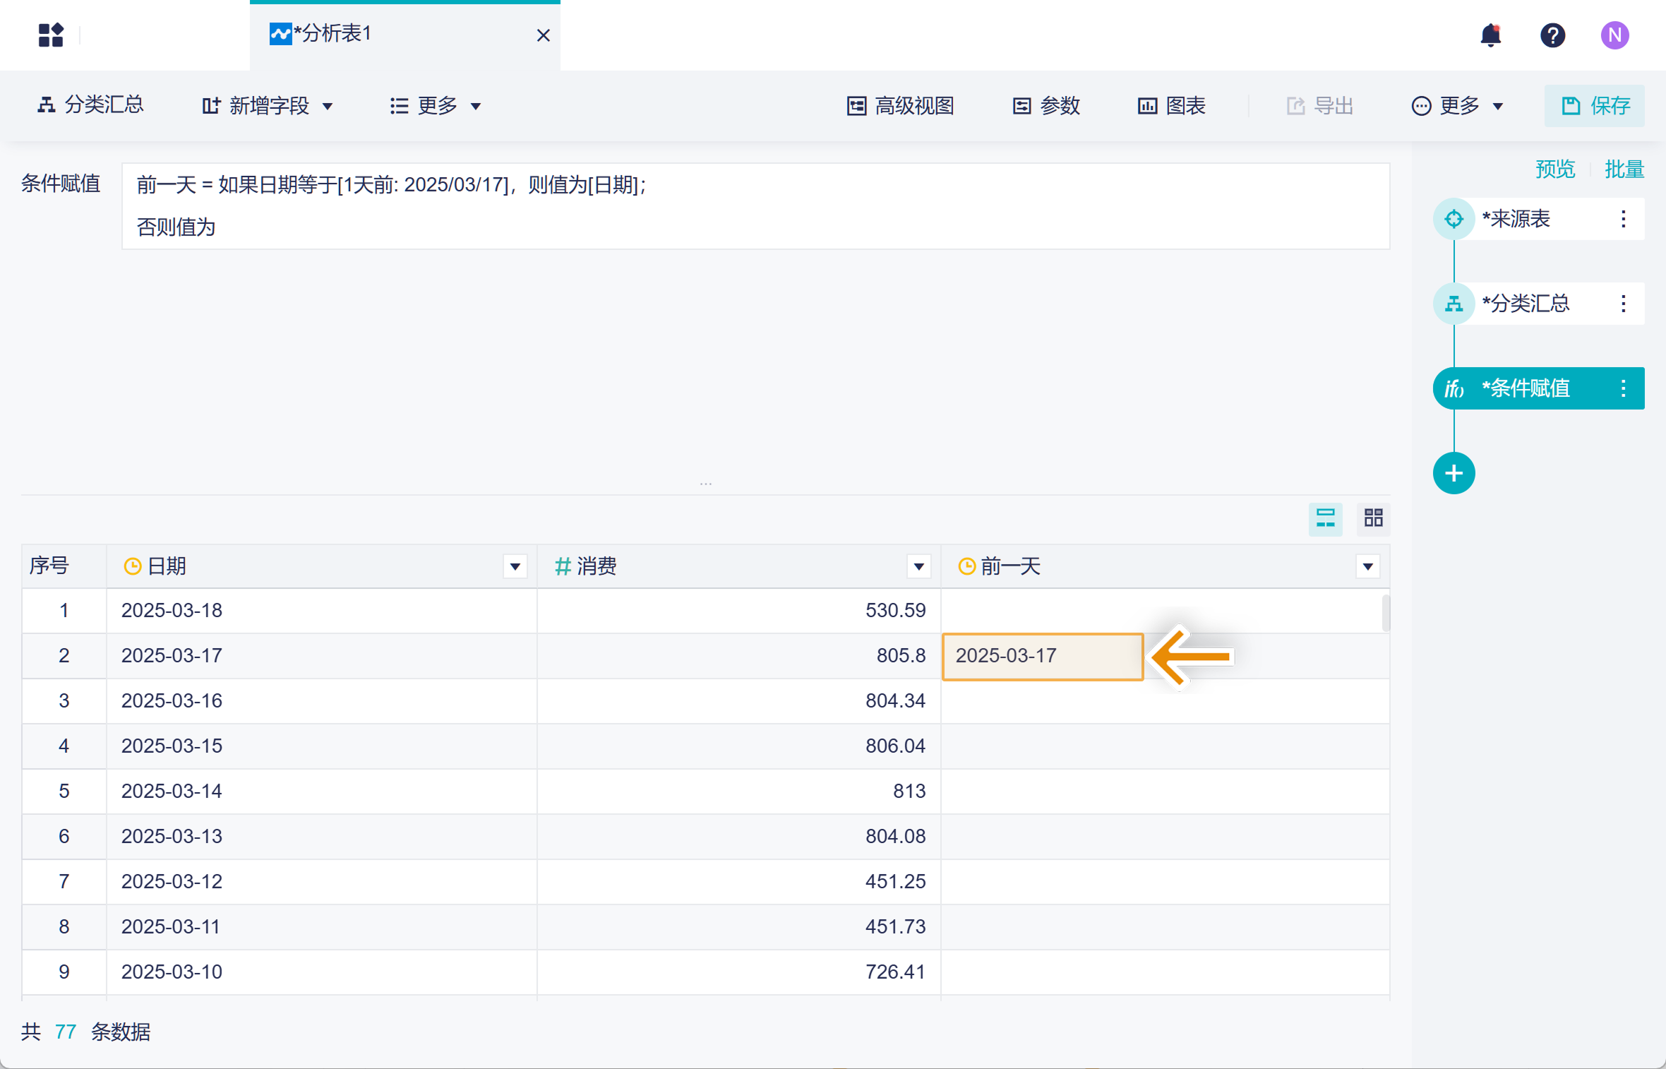Select the 来源表 step node
Image resolution: width=1666 pixels, height=1069 pixels.
click(x=1514, y=219)
